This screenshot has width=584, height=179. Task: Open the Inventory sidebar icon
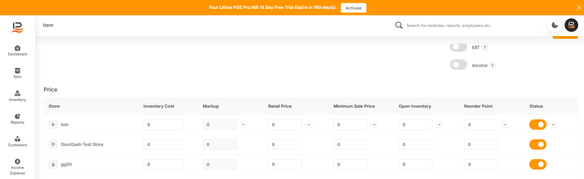18,93
